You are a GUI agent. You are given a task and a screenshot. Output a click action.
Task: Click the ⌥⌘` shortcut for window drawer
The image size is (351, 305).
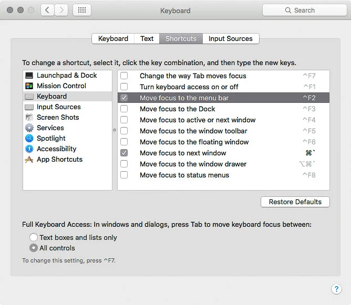point(307,164)
